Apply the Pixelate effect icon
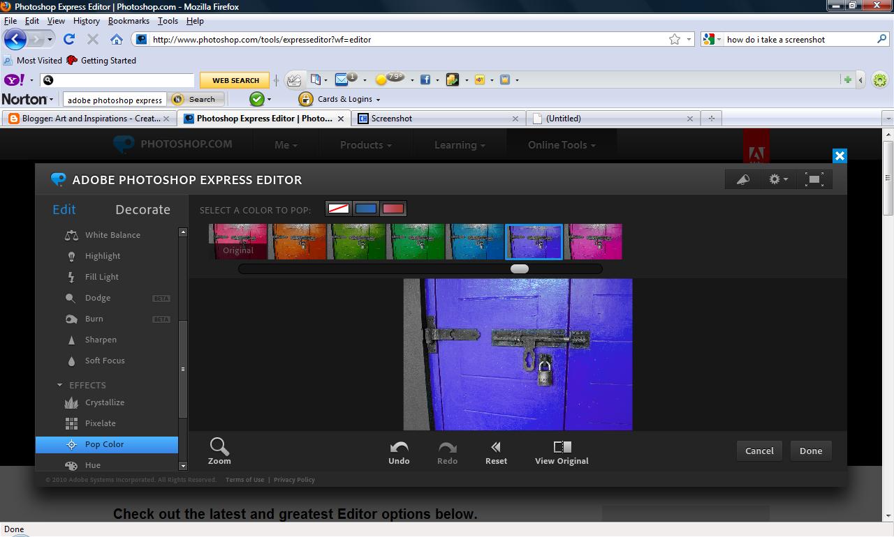The image size is (894, 537). click(71, 423)
